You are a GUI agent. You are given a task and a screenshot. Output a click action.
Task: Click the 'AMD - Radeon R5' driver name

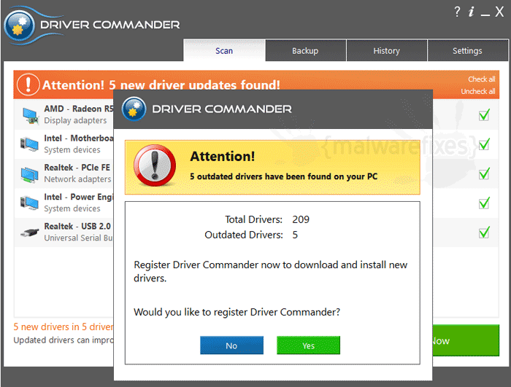pos(79,109)
